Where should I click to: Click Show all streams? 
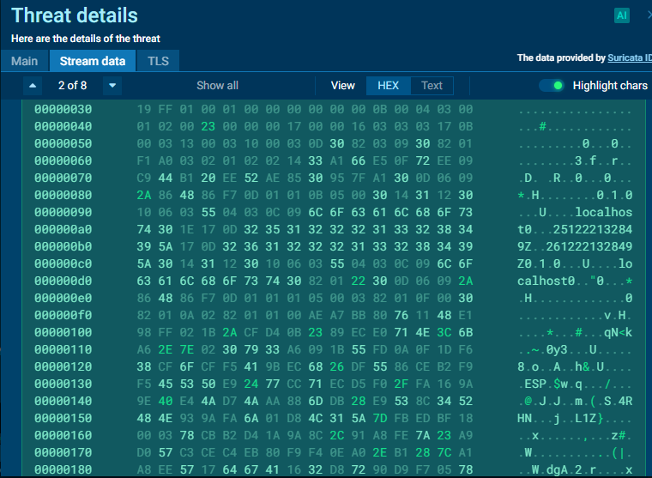tap(217, 85)
